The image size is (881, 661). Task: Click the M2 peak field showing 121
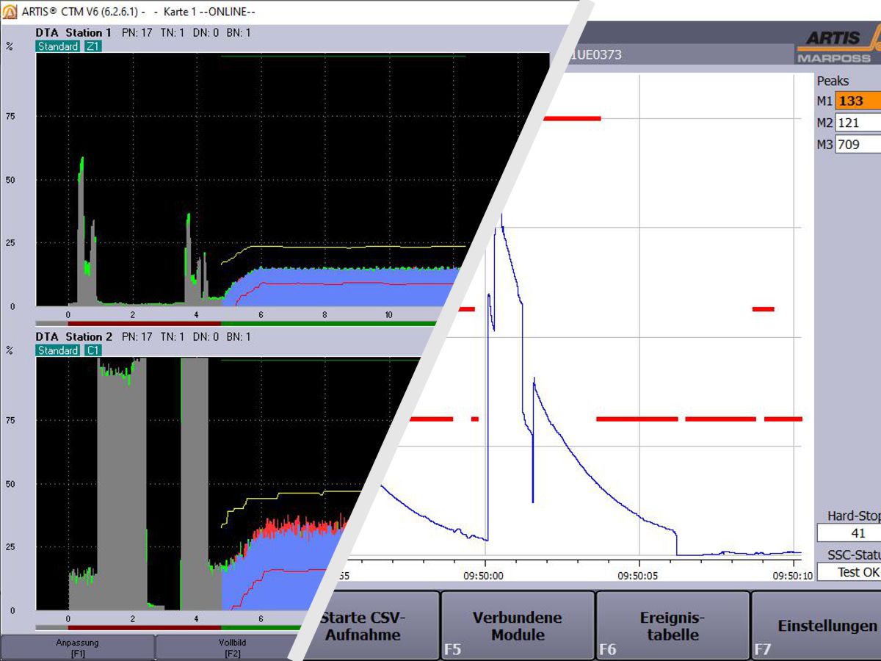(x=858, y=123)
